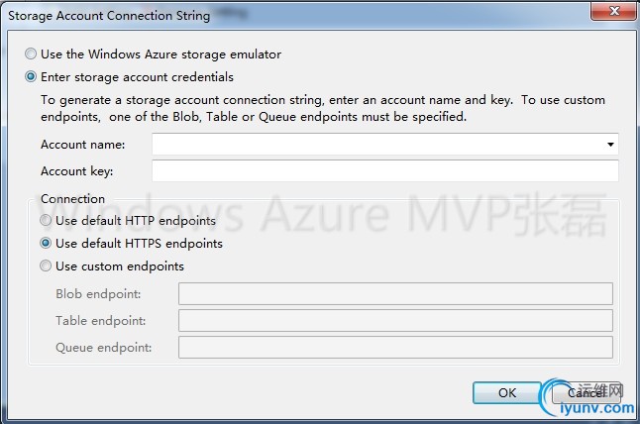Image resolution: width=640 pixels, height=424 pixels.
Task: Click the Blob endpoint text box
Action: tap(395, 294)
